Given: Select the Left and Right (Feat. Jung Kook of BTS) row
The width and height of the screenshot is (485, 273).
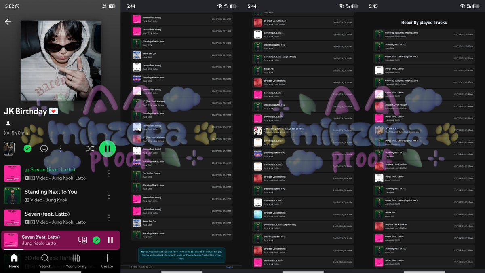Looking at the screenshot, I should click(x=303, y=130).
